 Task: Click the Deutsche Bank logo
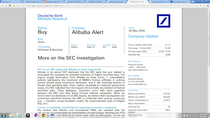click(x=163, y=21)
